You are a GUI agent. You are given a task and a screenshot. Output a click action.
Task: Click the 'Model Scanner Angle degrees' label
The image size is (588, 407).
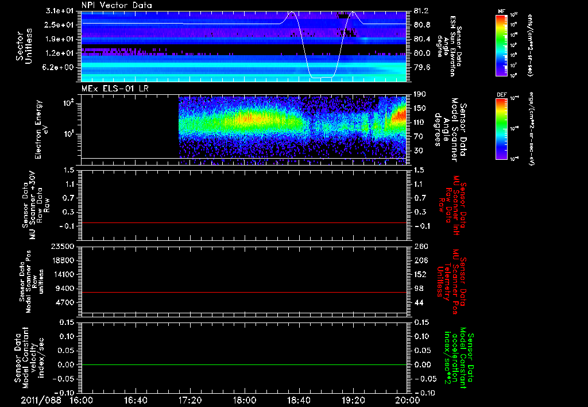click(450, 130)
